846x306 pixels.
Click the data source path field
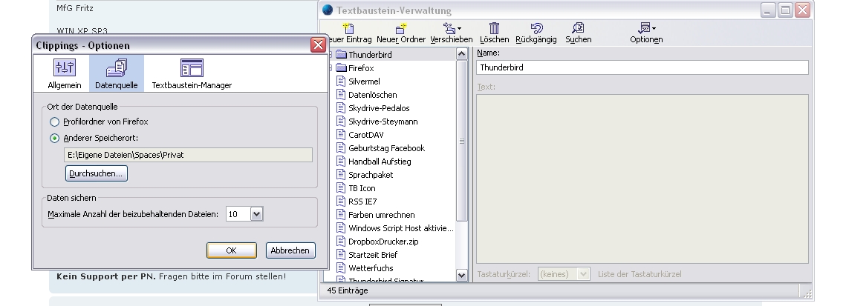pyautogui.click(x=188, y=155)
